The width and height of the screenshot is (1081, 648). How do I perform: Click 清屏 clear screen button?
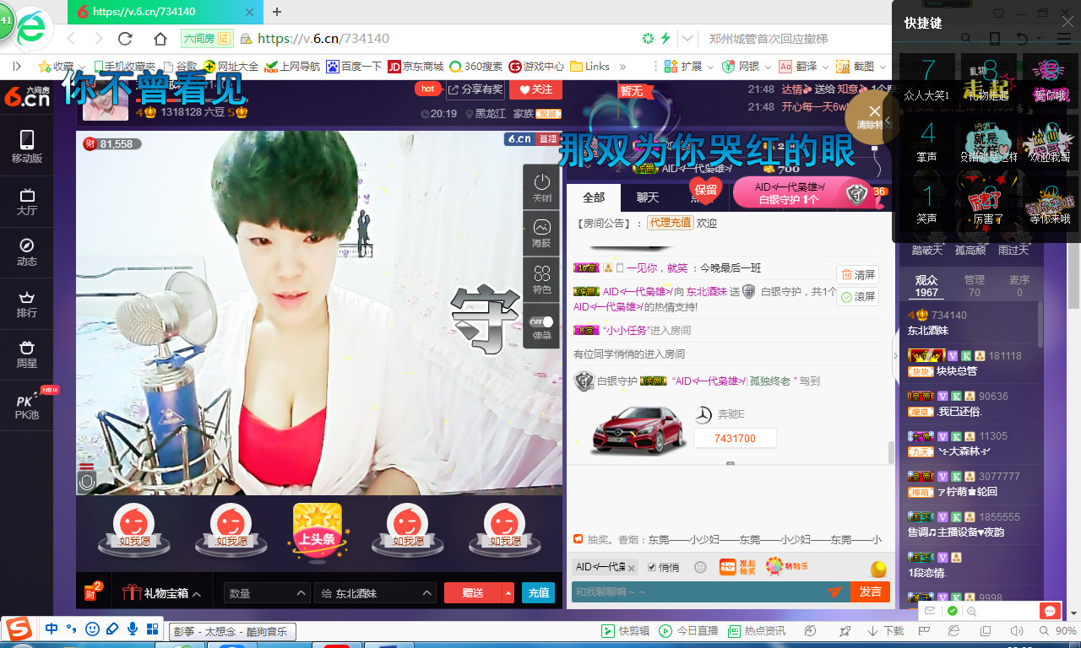858,274
